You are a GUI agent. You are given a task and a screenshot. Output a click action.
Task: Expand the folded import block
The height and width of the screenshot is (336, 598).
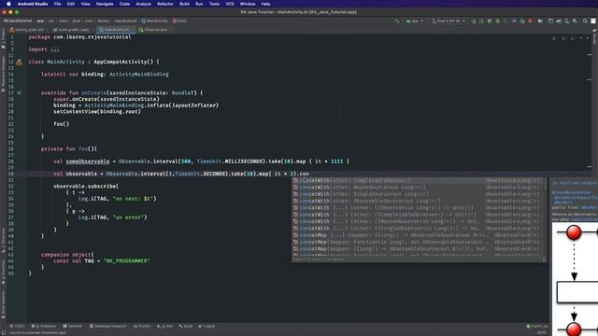click(x=54, y=49)
